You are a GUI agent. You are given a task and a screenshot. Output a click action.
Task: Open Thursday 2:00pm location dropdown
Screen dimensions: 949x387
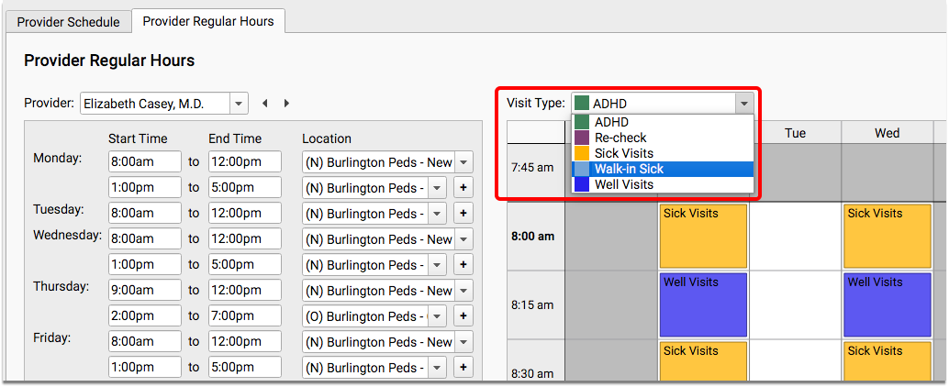(438, 316)
